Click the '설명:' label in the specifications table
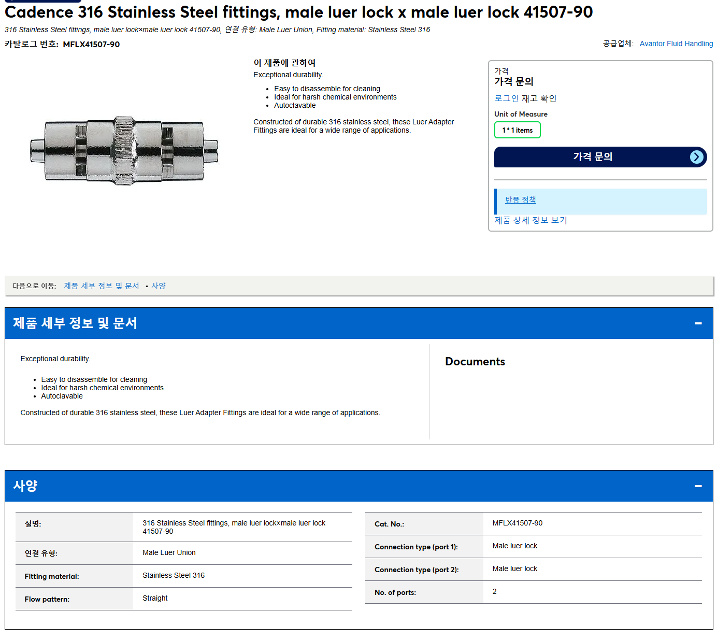The height and width of the screenshot is (640, 717). [x=33, y=524]
